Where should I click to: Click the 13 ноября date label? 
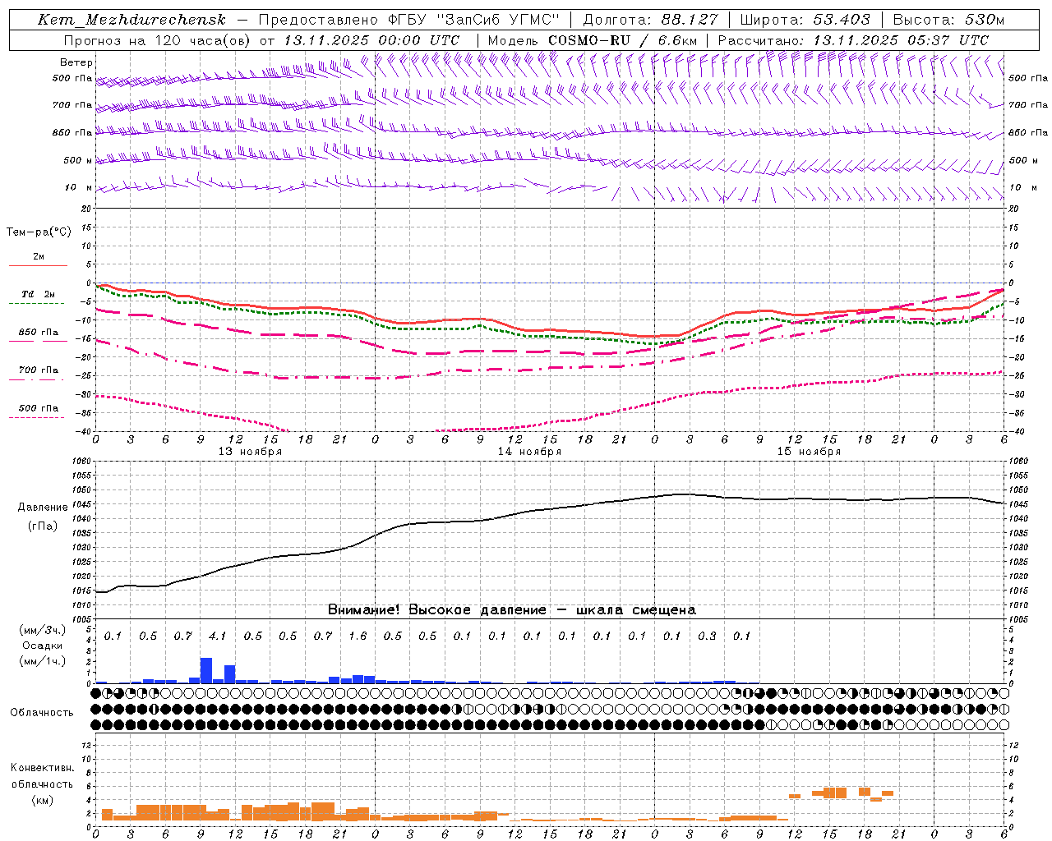point(250,452)
